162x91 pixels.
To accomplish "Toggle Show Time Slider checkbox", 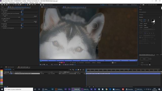I will pos(150,65).
